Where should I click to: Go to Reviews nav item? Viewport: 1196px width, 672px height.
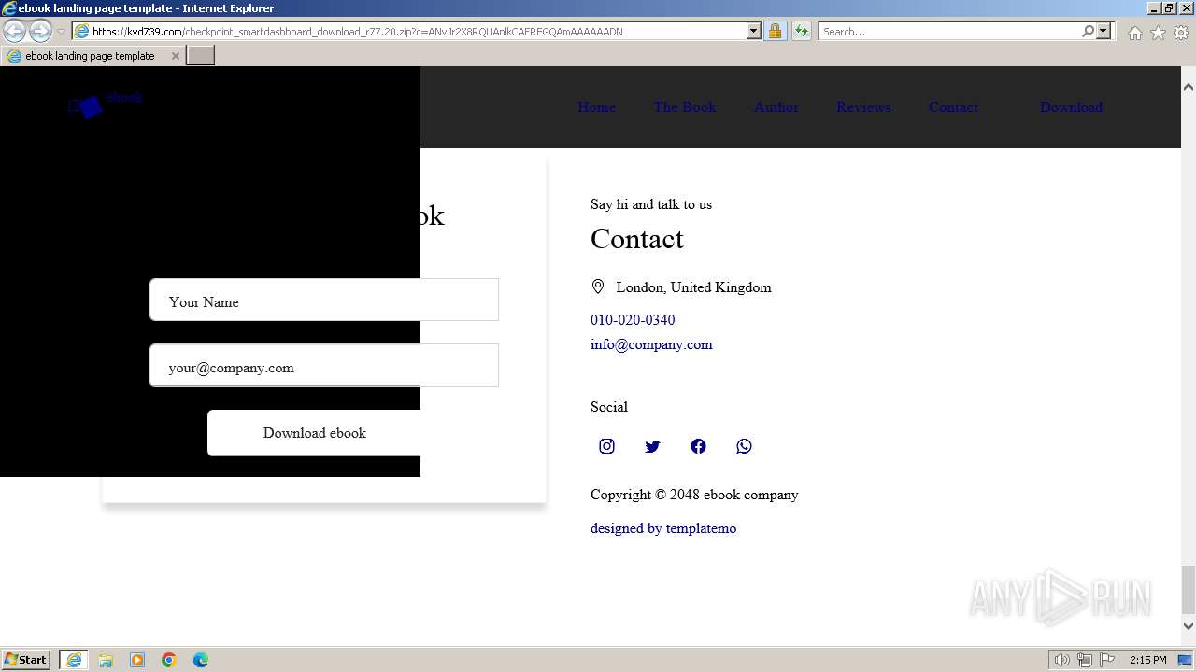(863, 107)
